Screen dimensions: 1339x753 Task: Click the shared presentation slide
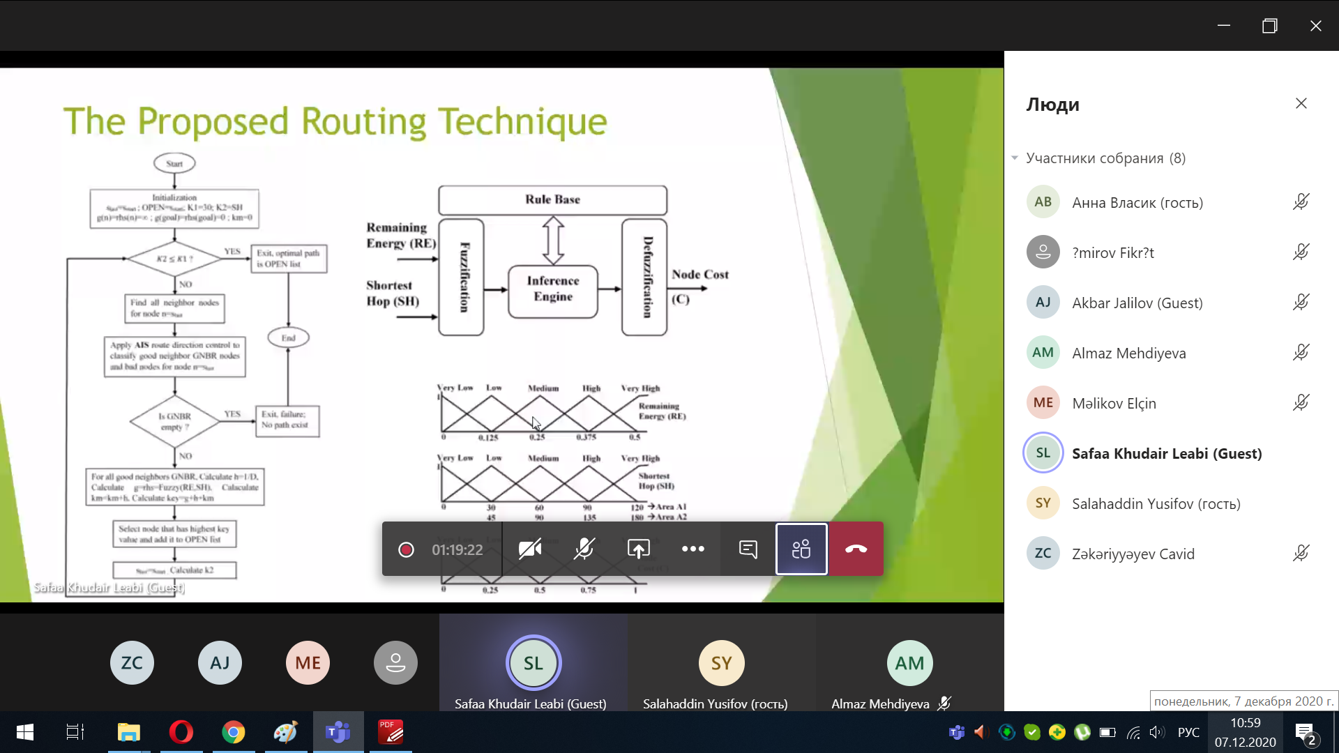pyautogui.click(x=501, y=335)
